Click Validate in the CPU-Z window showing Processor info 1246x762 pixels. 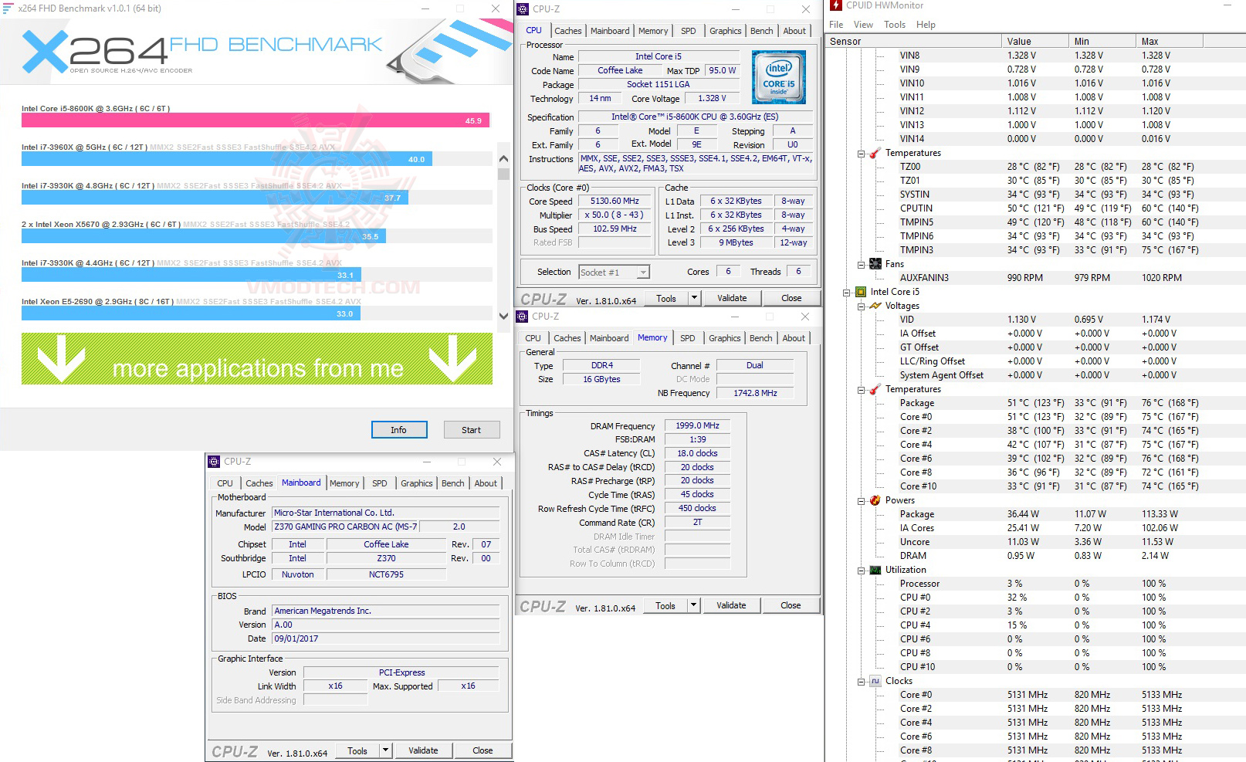tap(732, 298)
